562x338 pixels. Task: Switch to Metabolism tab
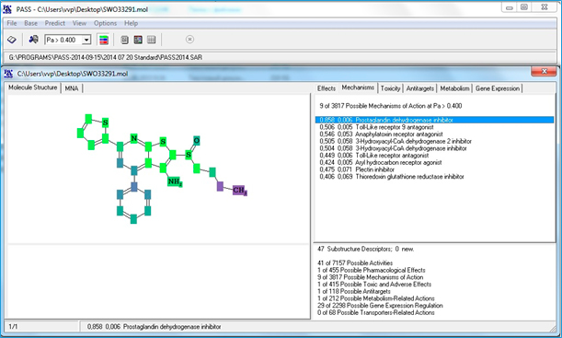point(454,88)
